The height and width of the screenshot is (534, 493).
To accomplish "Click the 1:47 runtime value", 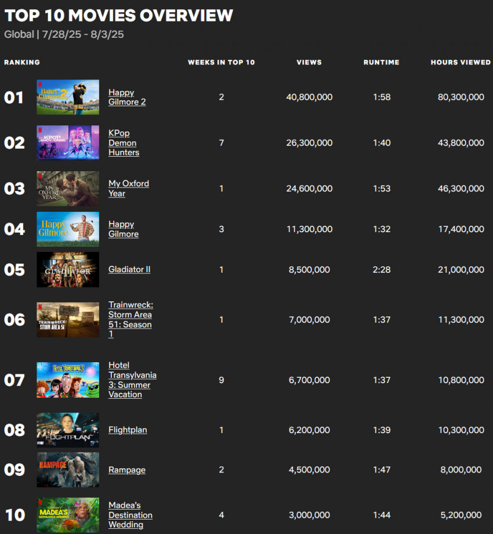I will point(382,470).
